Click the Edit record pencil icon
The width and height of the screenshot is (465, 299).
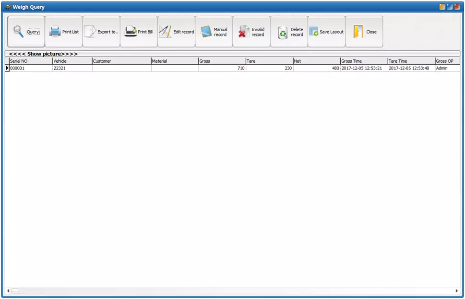pyautogui.click(x=165, y=31)
